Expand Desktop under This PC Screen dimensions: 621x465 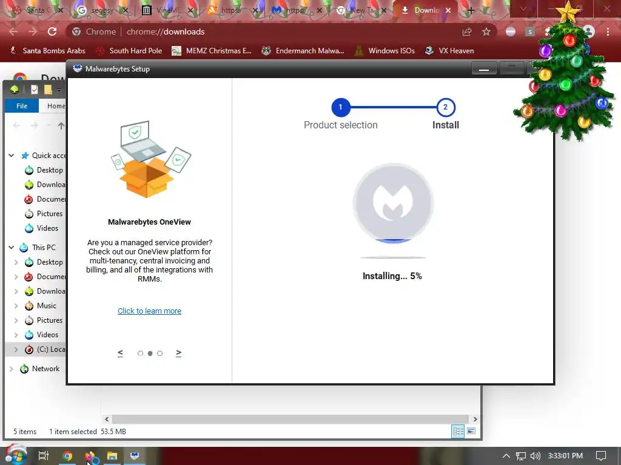[16, 262]
